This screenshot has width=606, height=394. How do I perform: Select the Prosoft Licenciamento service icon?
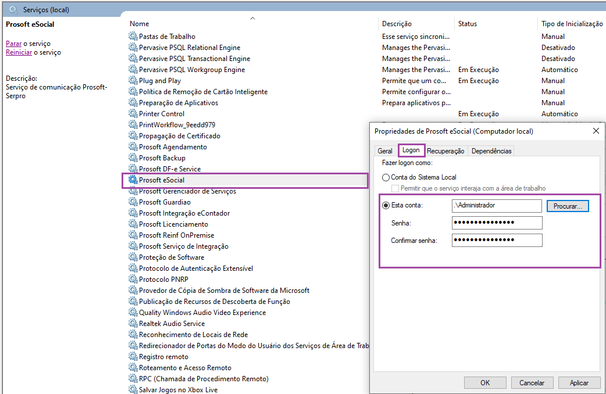[133, 224]
